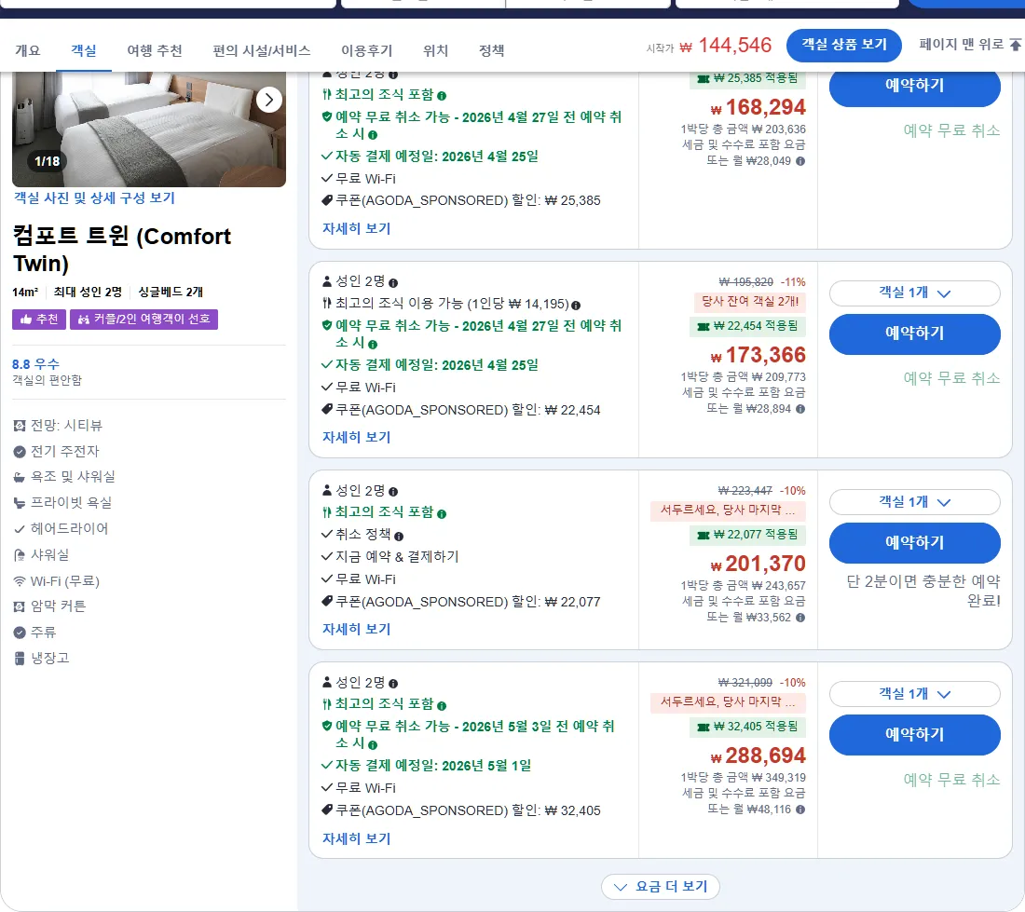Viewport: 1025px width, 912px height.
Task: Book the ₩173,366 rate with 예약하기
Action: click(x=914, y=333)
